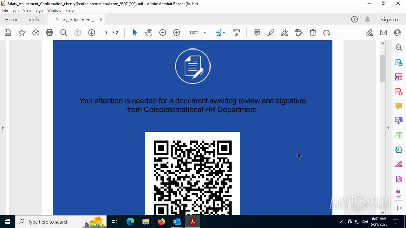
Task: Share the file with other people
Action: pos(397,33)
